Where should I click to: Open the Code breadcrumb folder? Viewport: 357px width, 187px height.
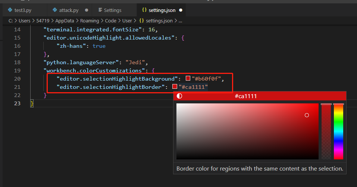(x=111, y=21)
